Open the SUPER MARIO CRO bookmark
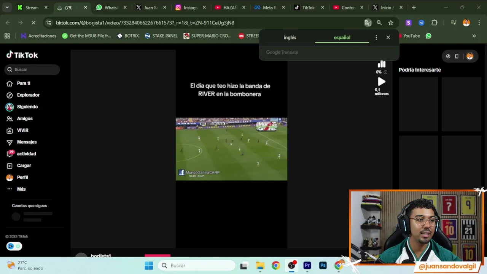Screen dimensions: 487x274 (x=207, y=36)
